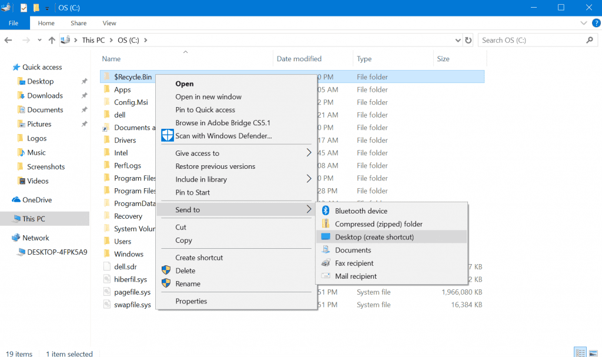Screen dimensions: 602x357
Task: Sort by the Type column header
Action: (364, 59)
